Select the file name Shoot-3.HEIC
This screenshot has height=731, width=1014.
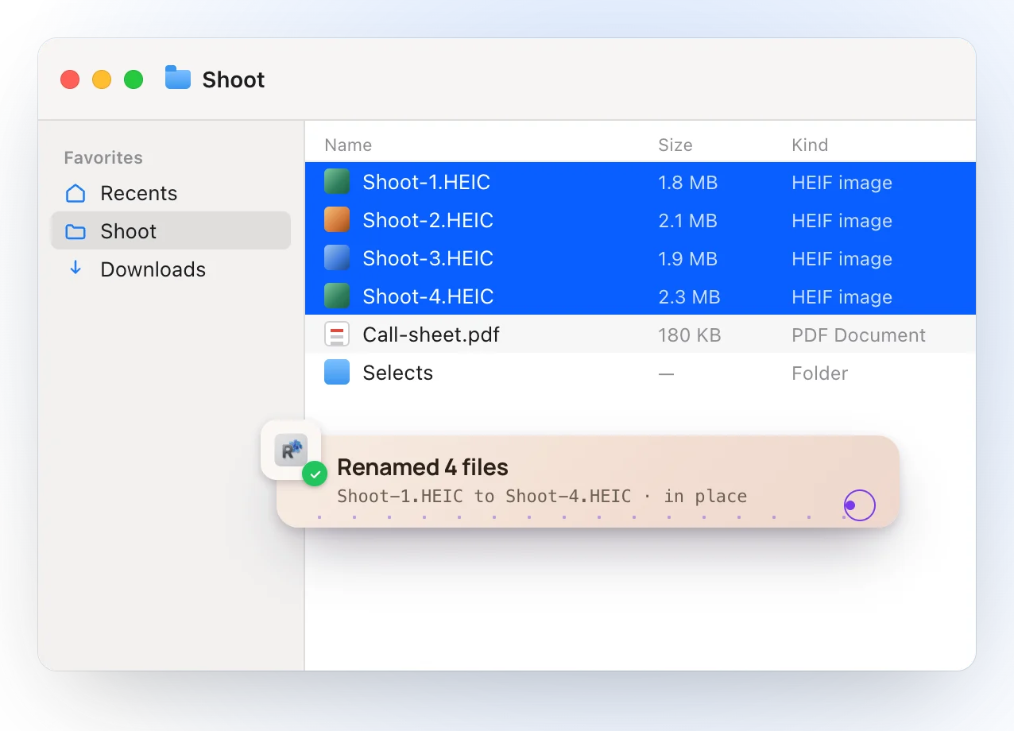(x=428, y=258)
